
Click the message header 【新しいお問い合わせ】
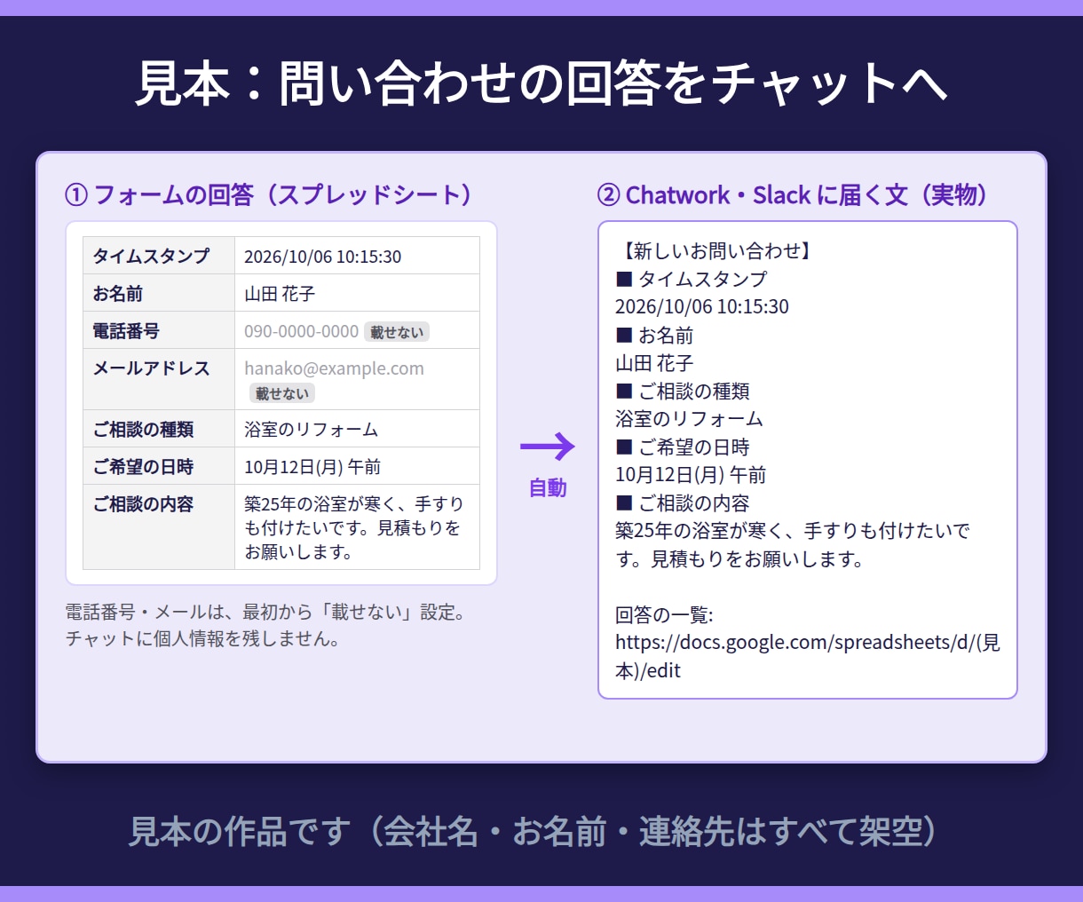coord(715,250)
